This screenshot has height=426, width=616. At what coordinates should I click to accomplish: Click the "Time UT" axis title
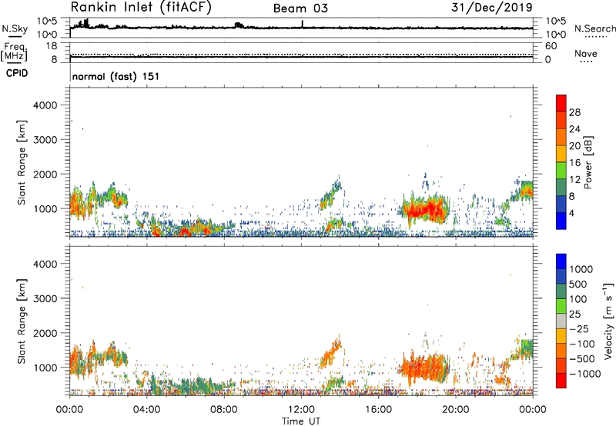pos(301,421)
